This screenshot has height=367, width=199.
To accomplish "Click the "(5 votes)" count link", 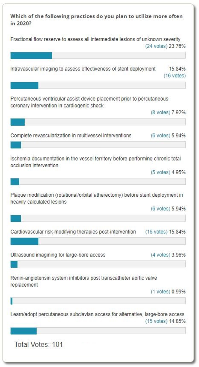I will click(x=160, y=172).
